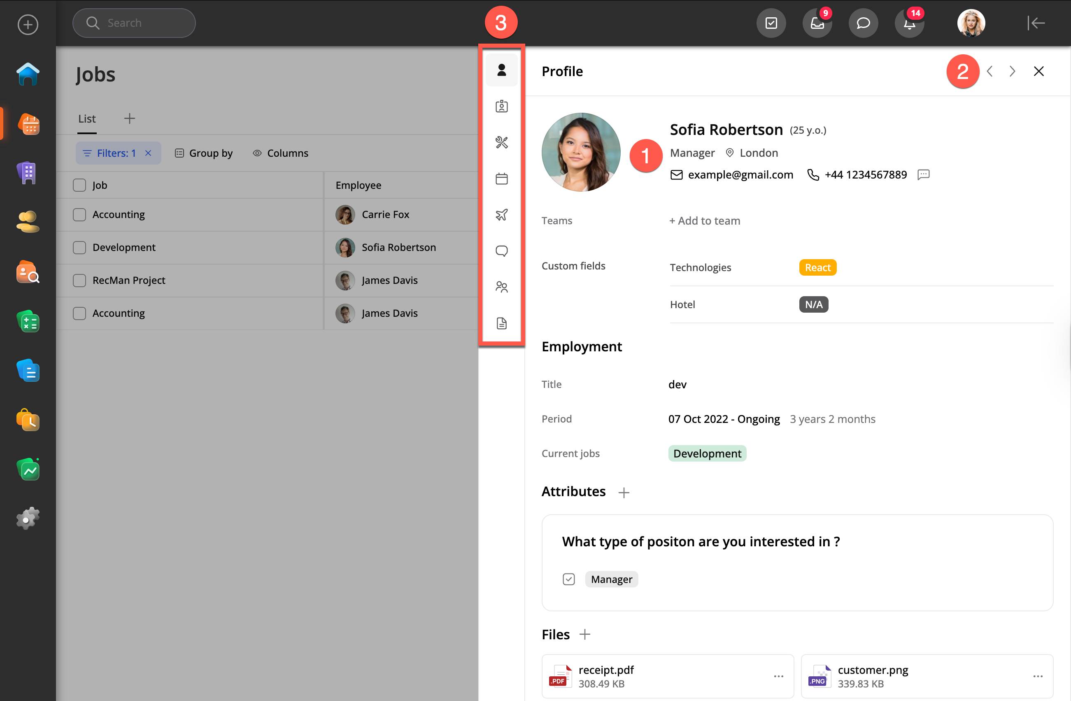Open options menu for receipt.pdf file
This screenshot has width=1071, height=701.
click(778, 676)
